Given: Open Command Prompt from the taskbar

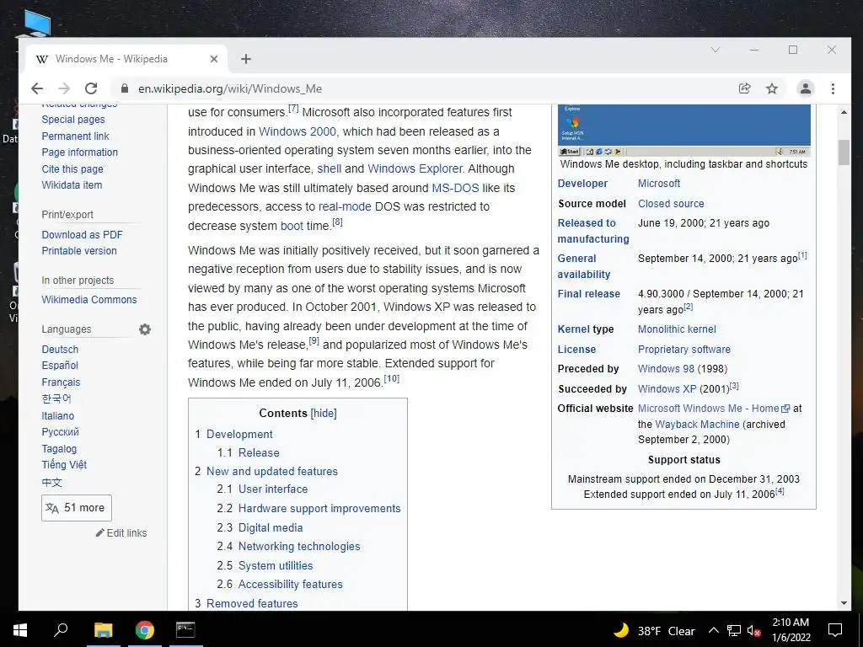Looking at the screenshot, I should tap(185, 630).
